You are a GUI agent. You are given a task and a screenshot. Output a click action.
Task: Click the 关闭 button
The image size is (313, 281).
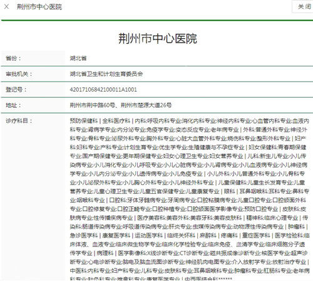coord(304,6)
